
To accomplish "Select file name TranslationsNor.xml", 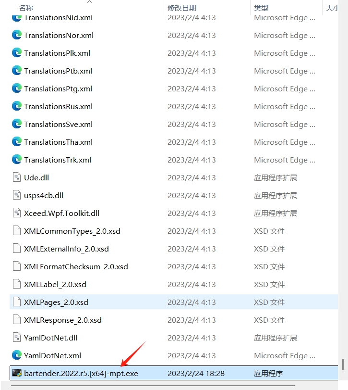I will (59, 35).
